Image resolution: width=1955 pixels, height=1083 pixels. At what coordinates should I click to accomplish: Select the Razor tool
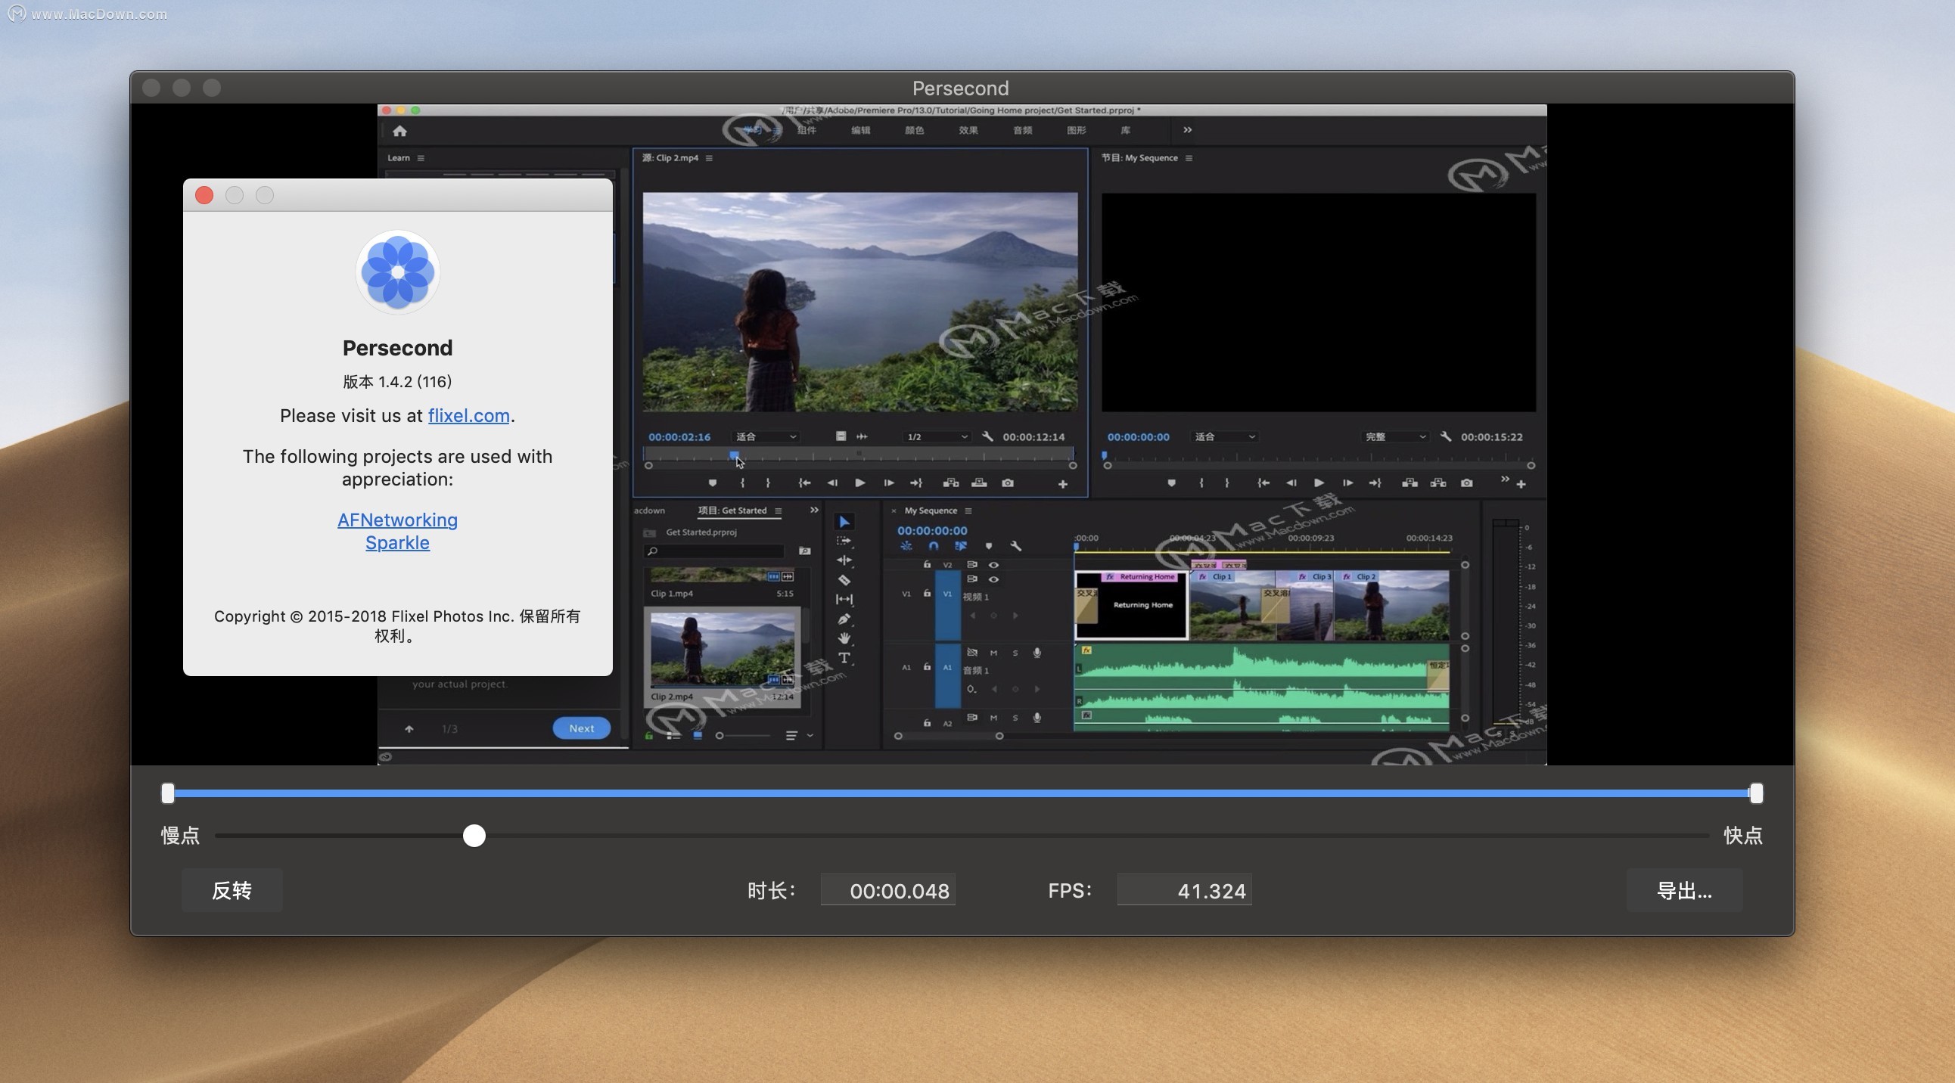844,580
